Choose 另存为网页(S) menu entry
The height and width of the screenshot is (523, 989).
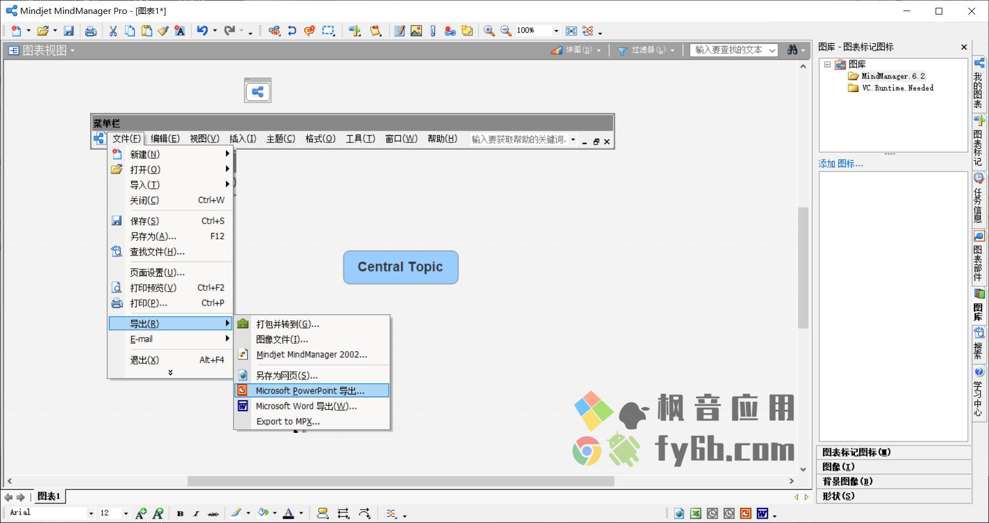[311, 376]
